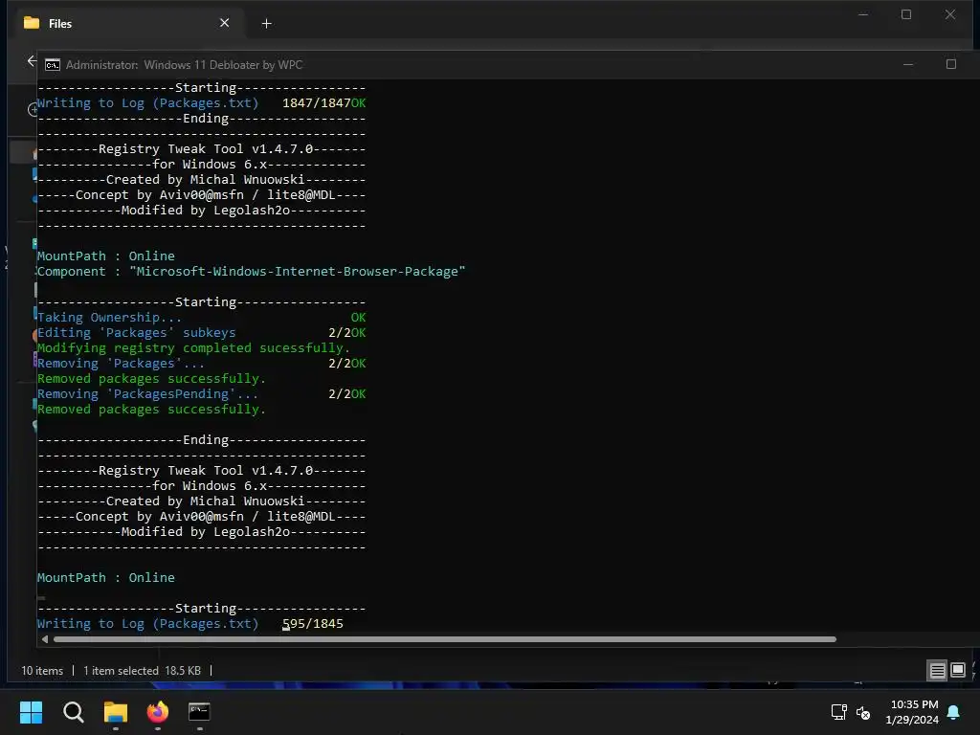This screenshot has width=980, height=735.
Task: Switch File Explorer to large icons view
Action: tap(957, 671)
